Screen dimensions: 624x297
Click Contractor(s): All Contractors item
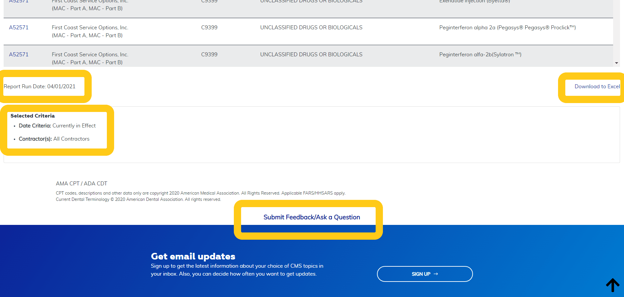(54, 139)
